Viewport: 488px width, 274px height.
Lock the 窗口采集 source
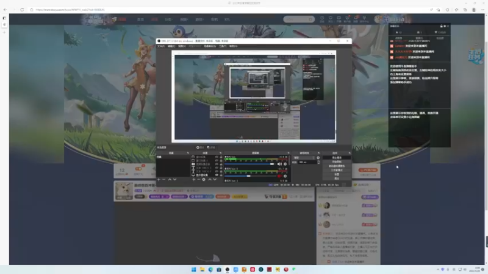click(221, 157)
